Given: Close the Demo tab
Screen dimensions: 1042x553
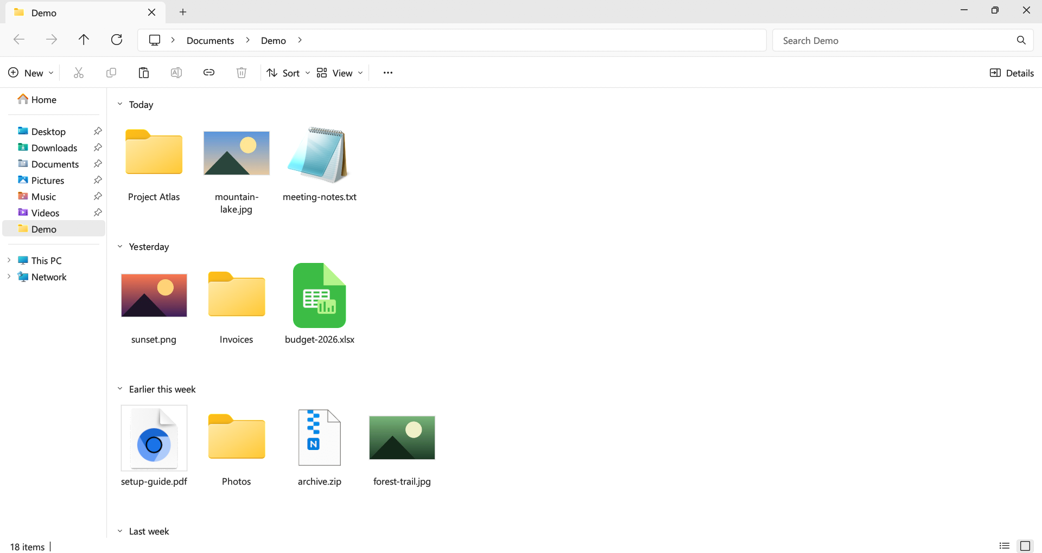Looking at the screenshot, I should pyautogui.click(x=152, y=12).
